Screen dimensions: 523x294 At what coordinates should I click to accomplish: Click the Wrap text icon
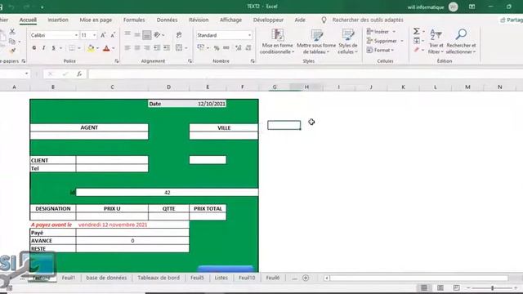[x=179, y=34]
